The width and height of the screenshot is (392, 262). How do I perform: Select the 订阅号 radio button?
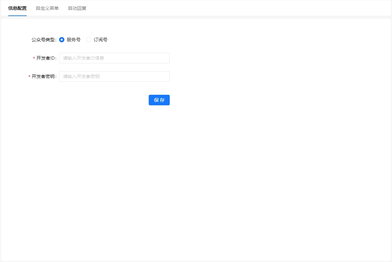point(88,39)
